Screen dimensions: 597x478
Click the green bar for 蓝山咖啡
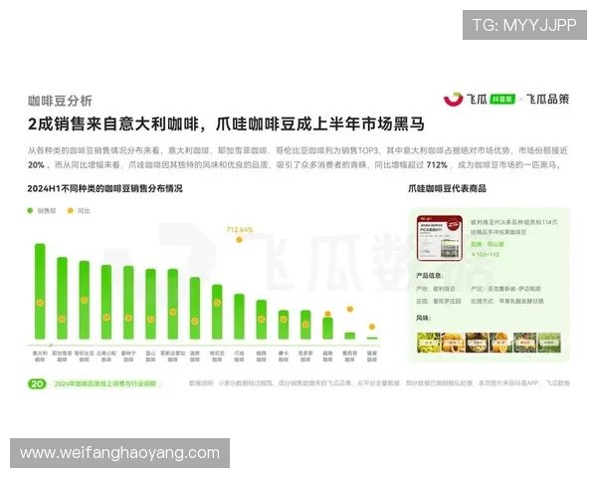[x=151, y=304]
